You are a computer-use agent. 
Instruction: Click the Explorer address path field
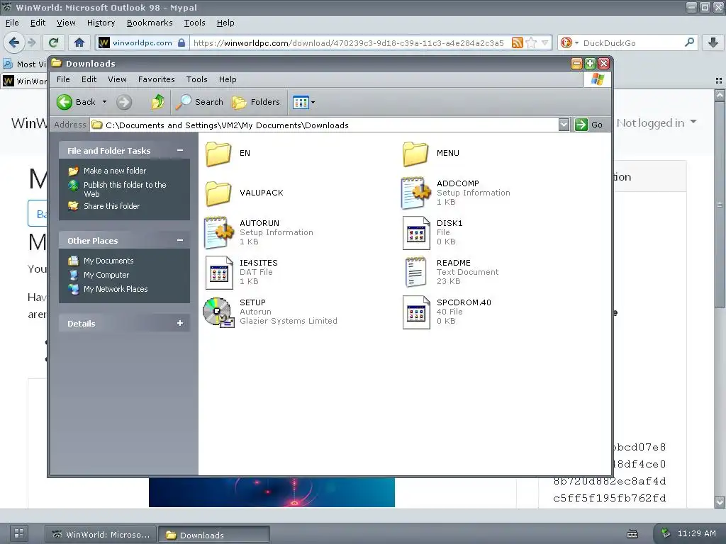tap(324, 125)
